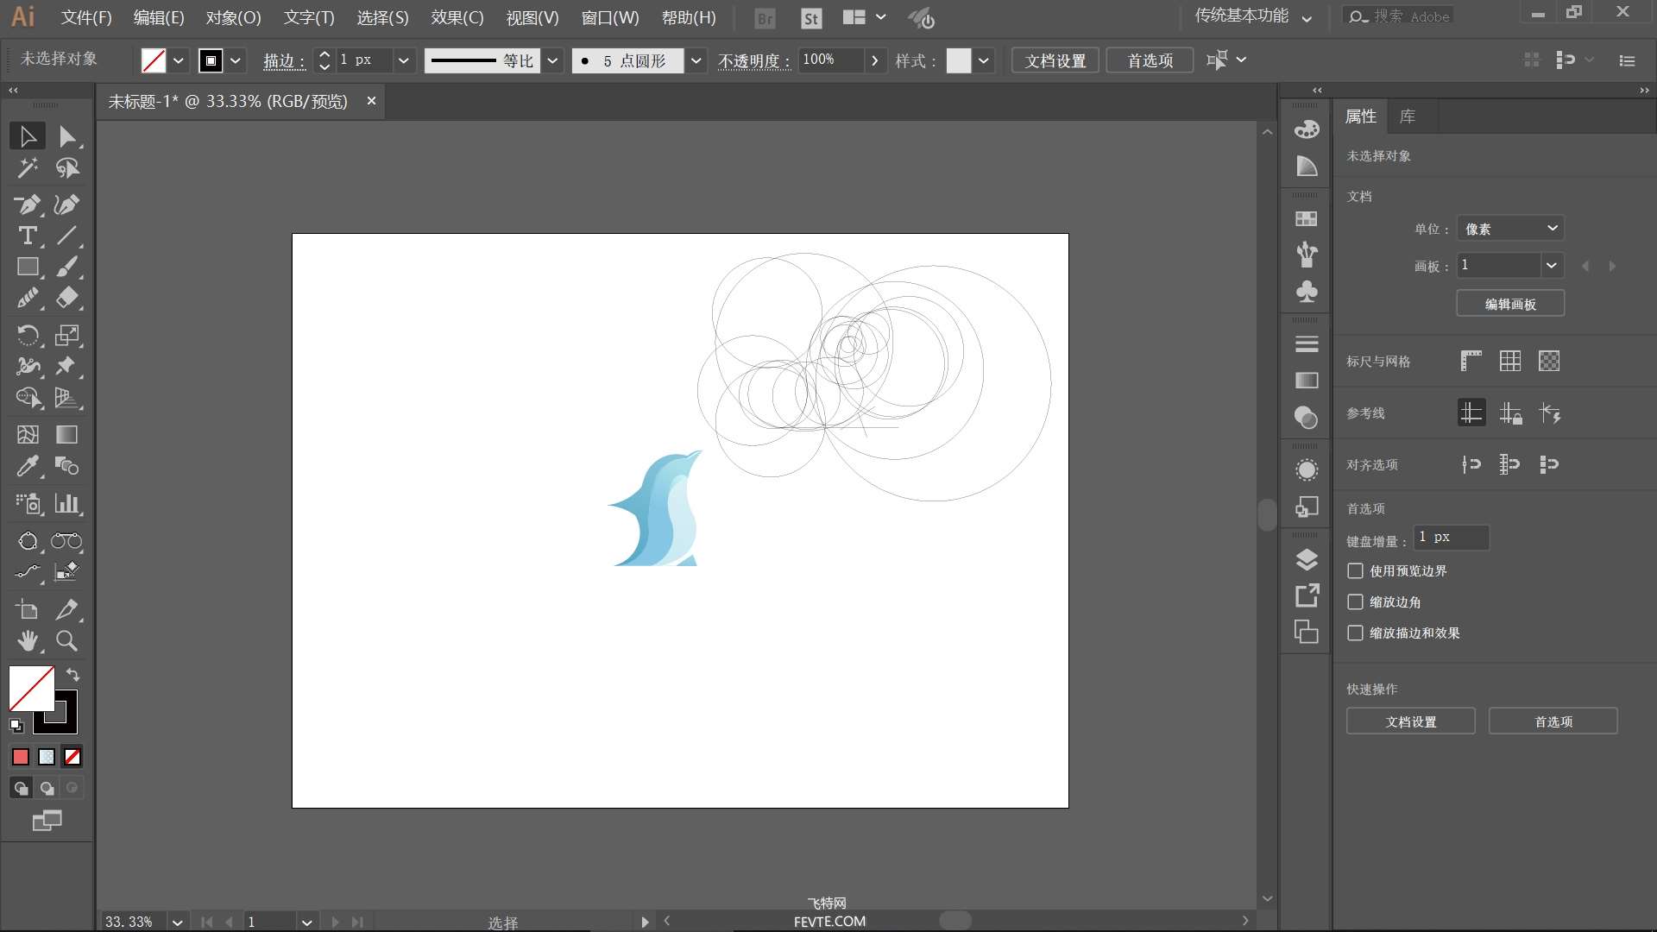Select the Line Segment tool
The height and width of the screenshot is (932, 1657).
click(66, 236)
